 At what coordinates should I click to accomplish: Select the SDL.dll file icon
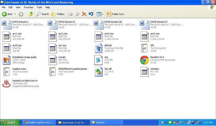99,72
